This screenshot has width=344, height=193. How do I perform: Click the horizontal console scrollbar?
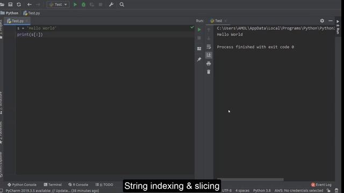pyautogui.click(x=250, y=180)
